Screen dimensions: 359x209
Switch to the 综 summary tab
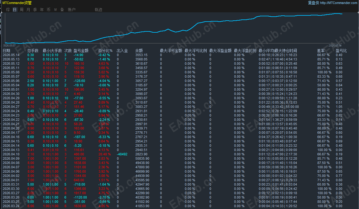pyautogui.click(x=8, y=10)
